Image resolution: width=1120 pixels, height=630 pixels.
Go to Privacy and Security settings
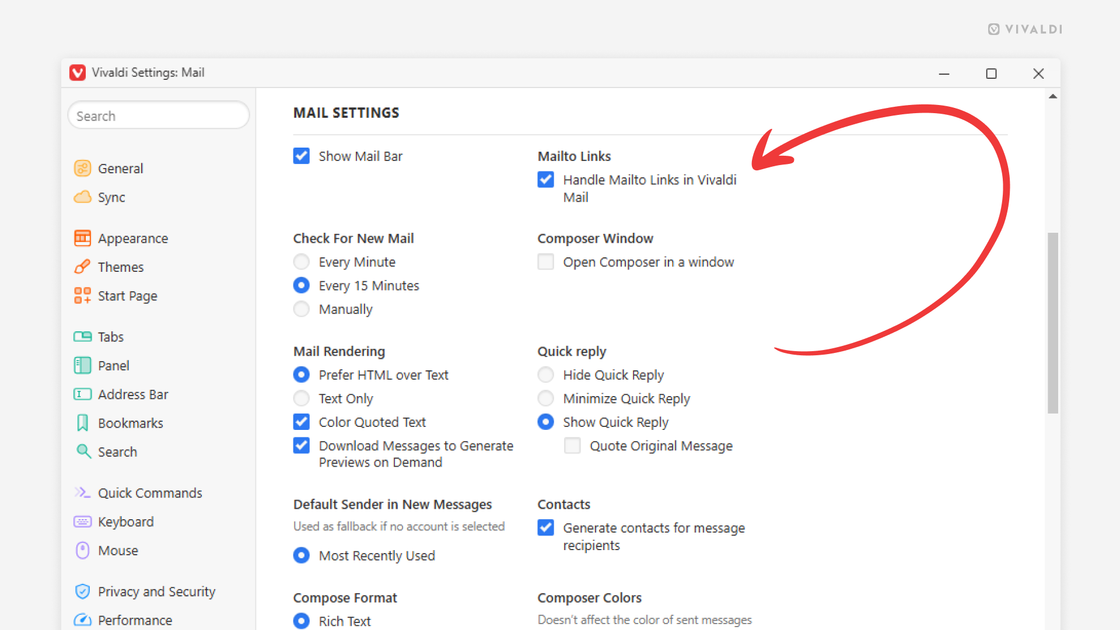(156, 591)
